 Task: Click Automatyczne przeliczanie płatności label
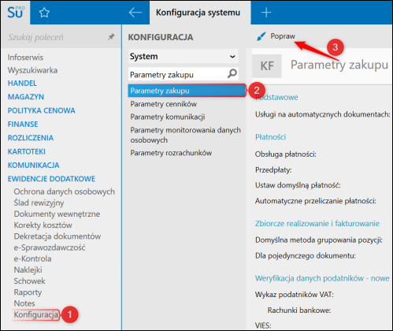[x=316, y=201]
